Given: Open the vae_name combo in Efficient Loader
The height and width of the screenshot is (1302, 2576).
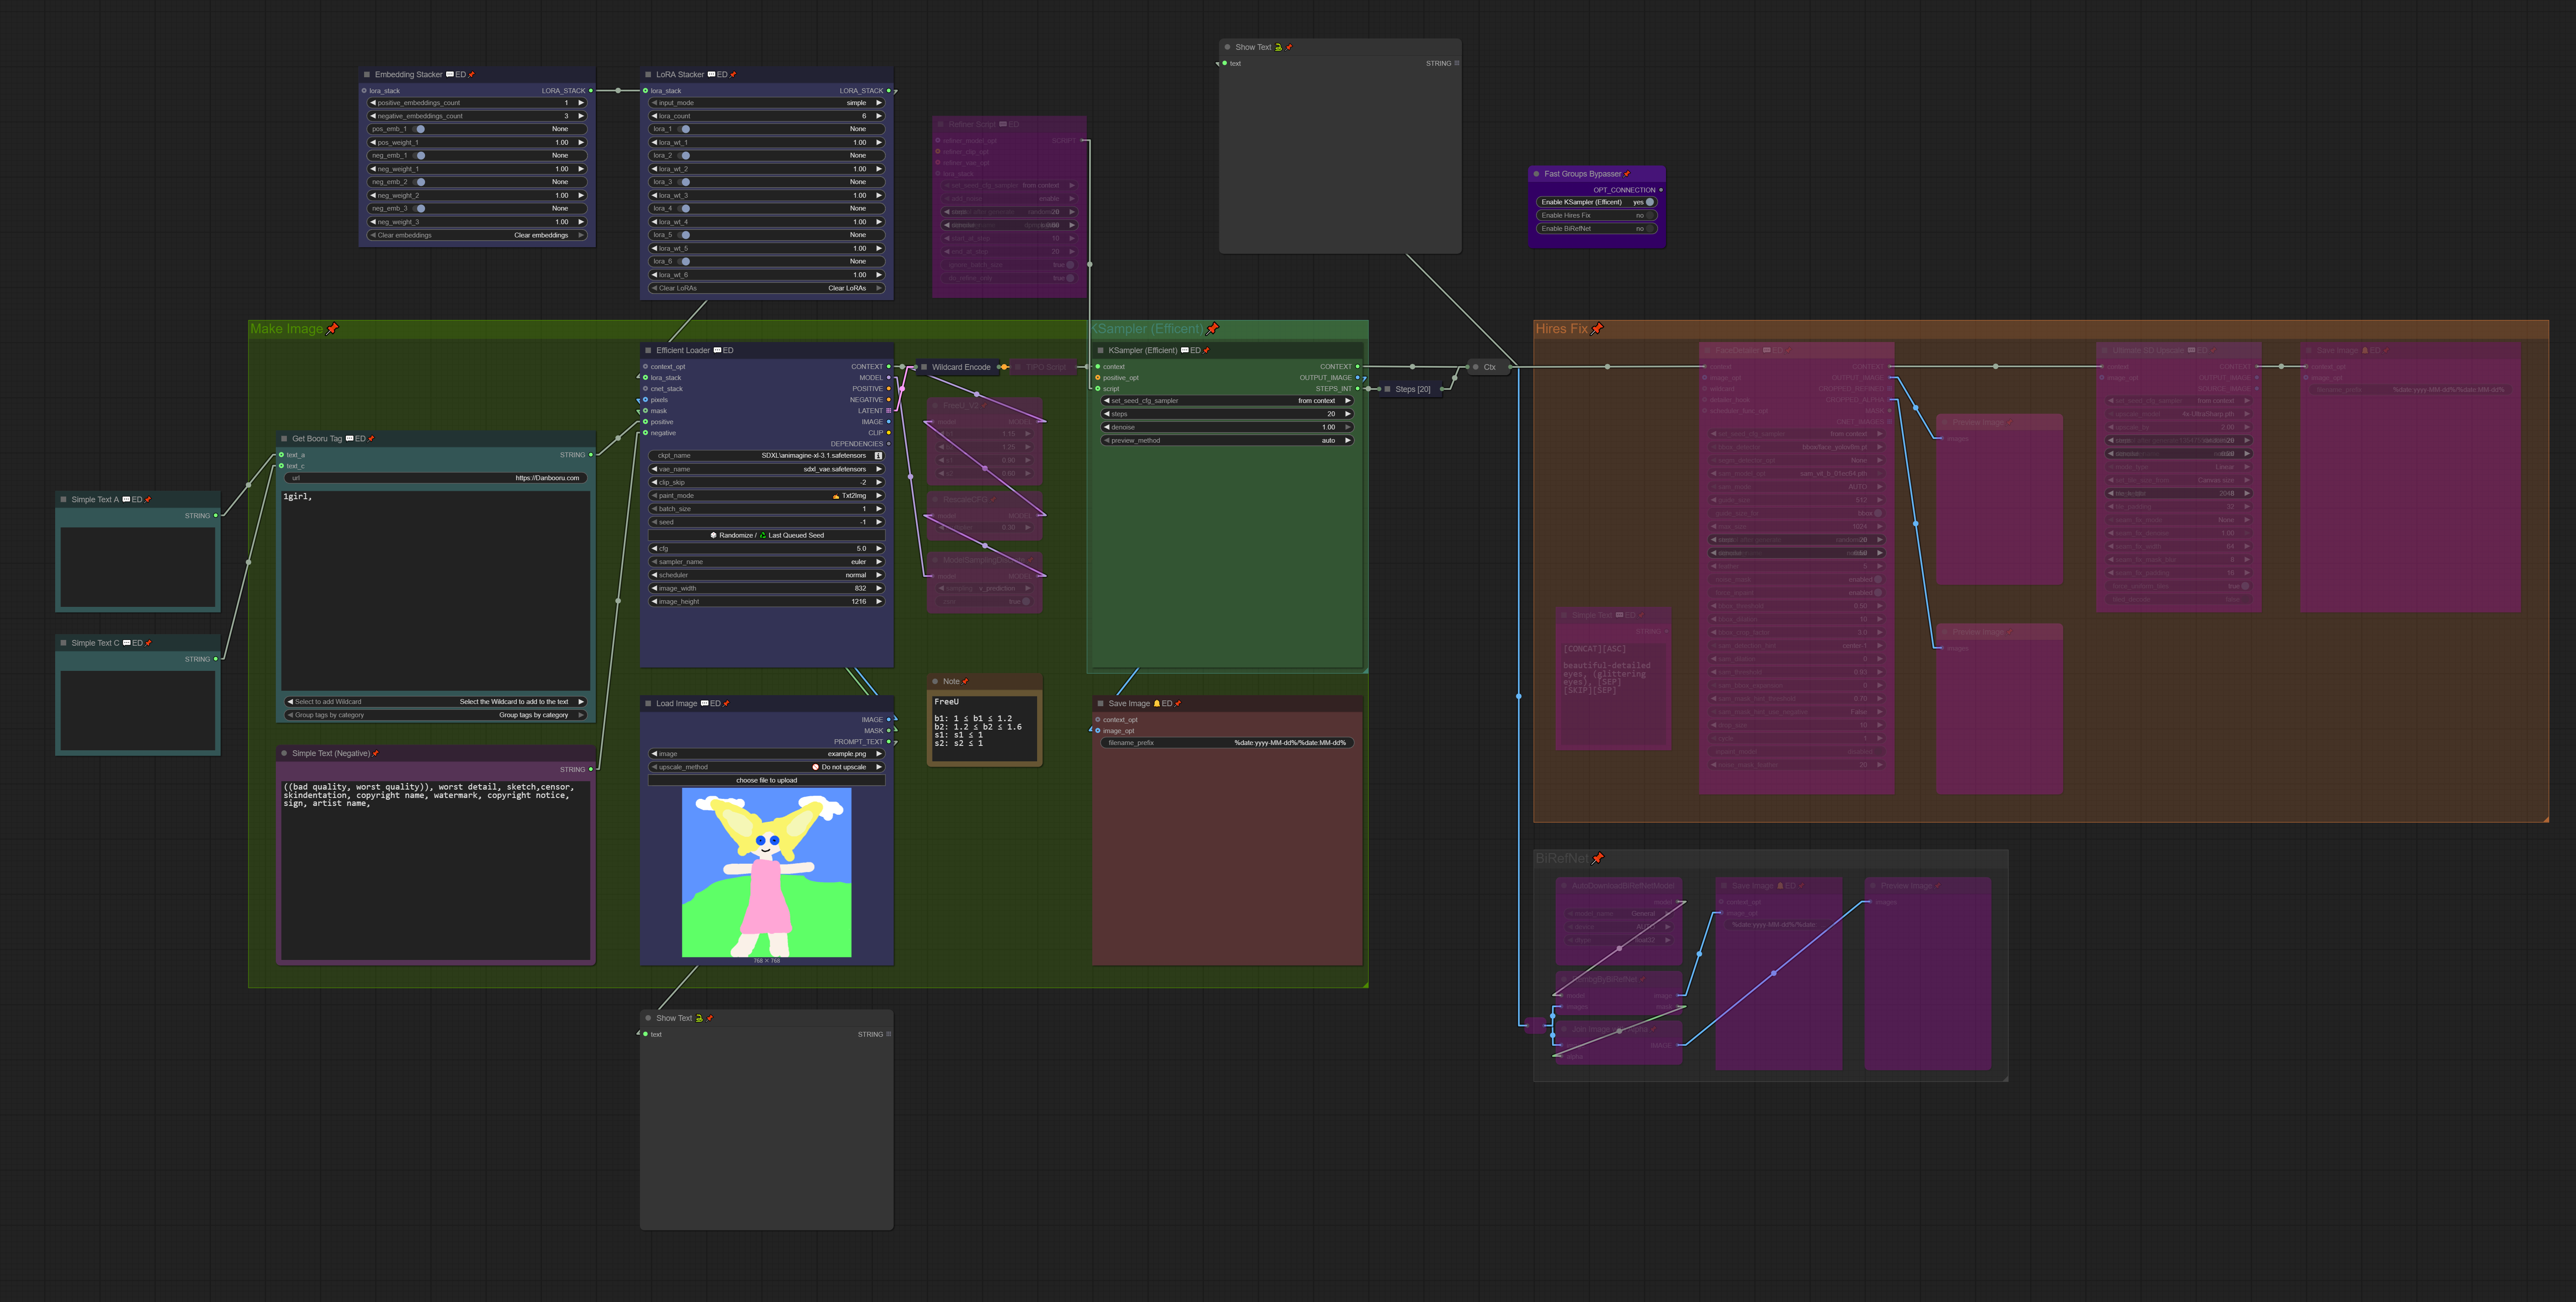Looking at the screenshot, I should pyautogui.click(x=766, y=469).
